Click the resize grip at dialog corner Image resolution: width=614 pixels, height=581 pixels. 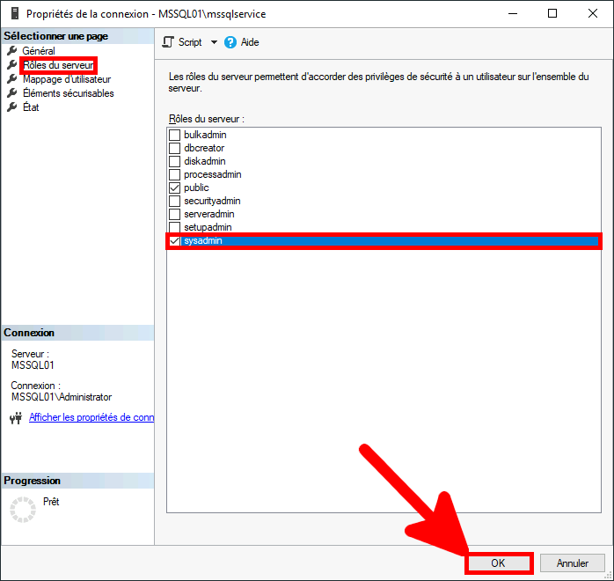pyautogui.click(x=609, y=576)
